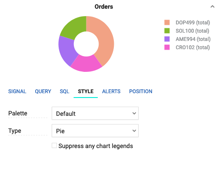The height and width of the screenshot is (182, 219).
Task: Collapse the Orders panel with chevron
Action: (212, 7)
